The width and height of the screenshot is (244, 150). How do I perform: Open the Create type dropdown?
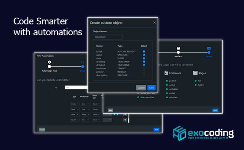tap(75, 104)
